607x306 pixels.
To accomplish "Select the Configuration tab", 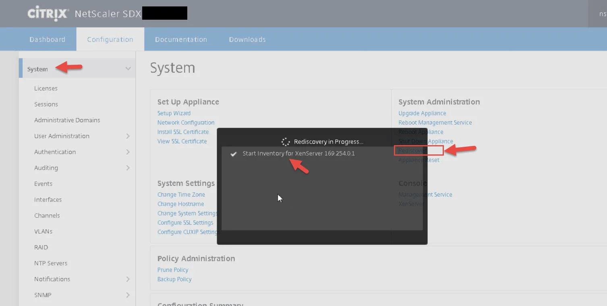I will 110,39.
